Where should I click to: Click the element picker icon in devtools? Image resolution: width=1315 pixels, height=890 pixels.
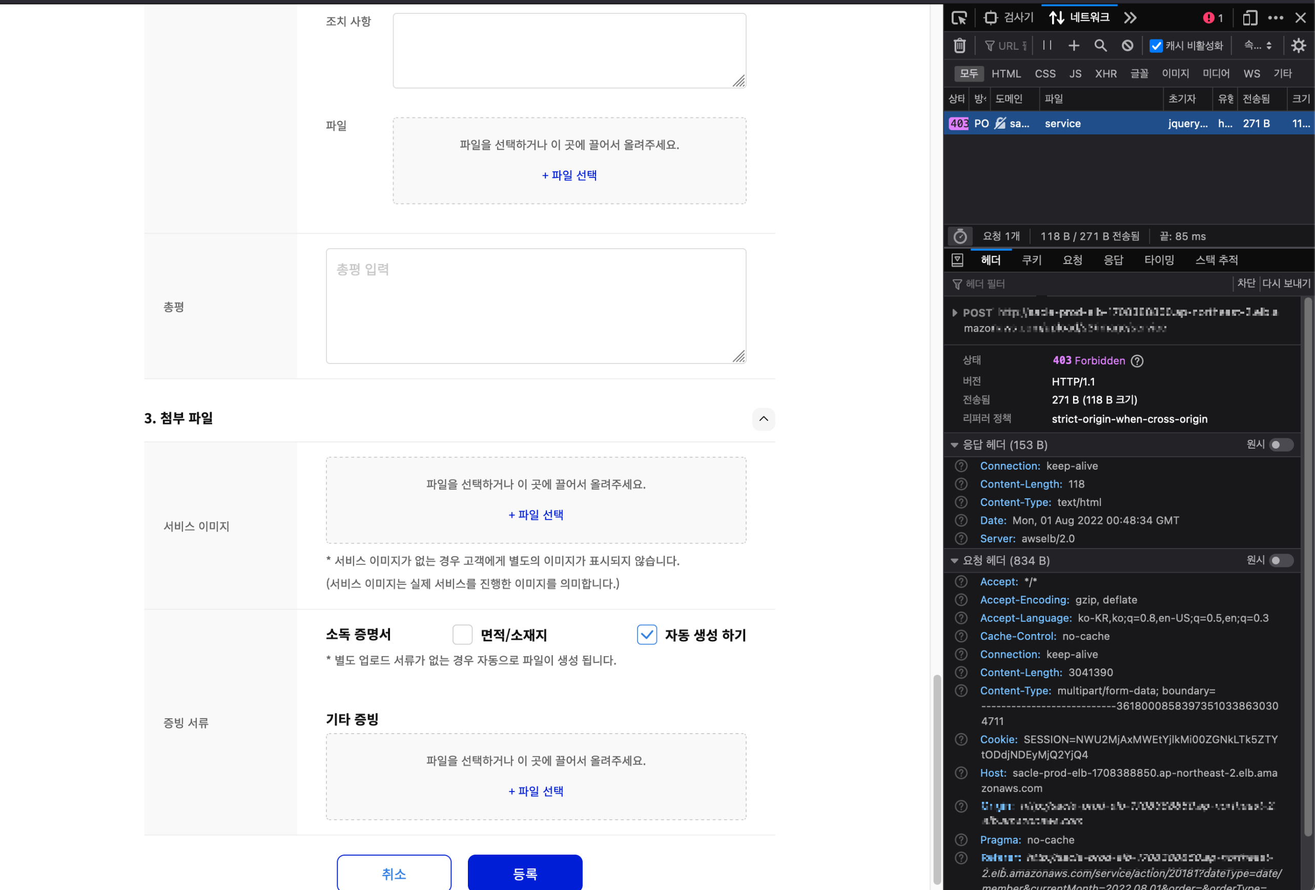(x=959, y=18)
